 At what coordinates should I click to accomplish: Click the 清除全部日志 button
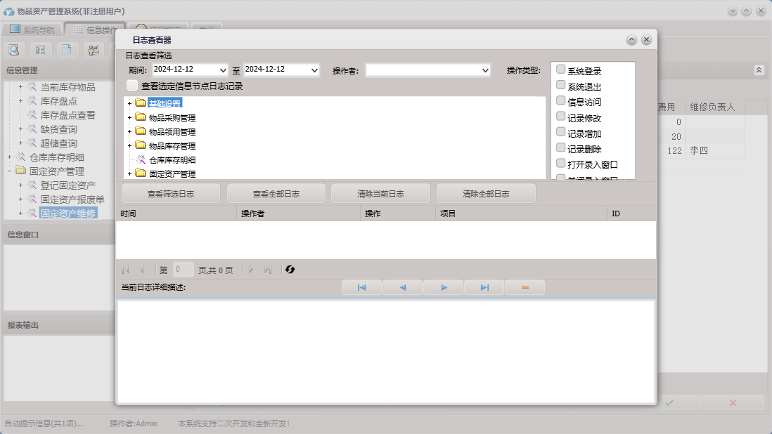click(486, 194)
